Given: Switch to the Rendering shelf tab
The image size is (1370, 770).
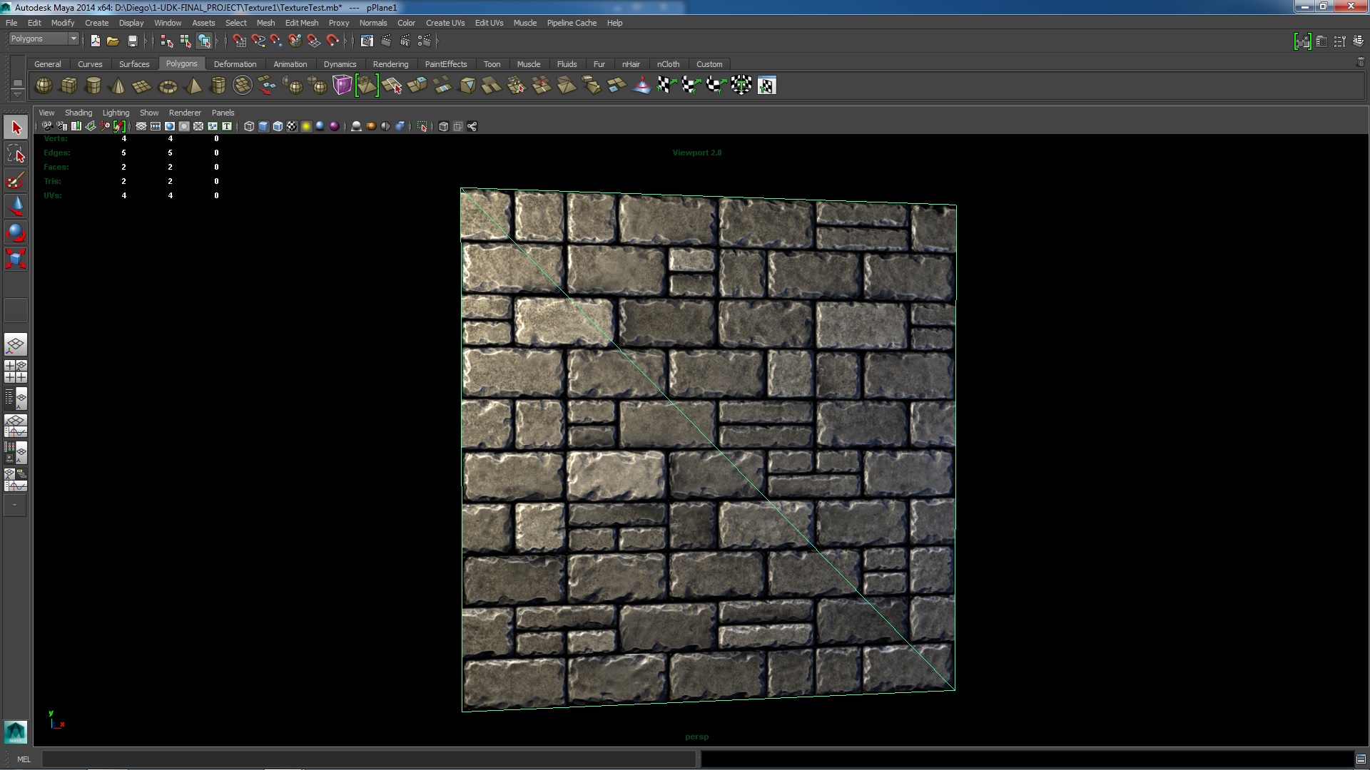Looking at the screenshot, I should click(x=390, y=64).
